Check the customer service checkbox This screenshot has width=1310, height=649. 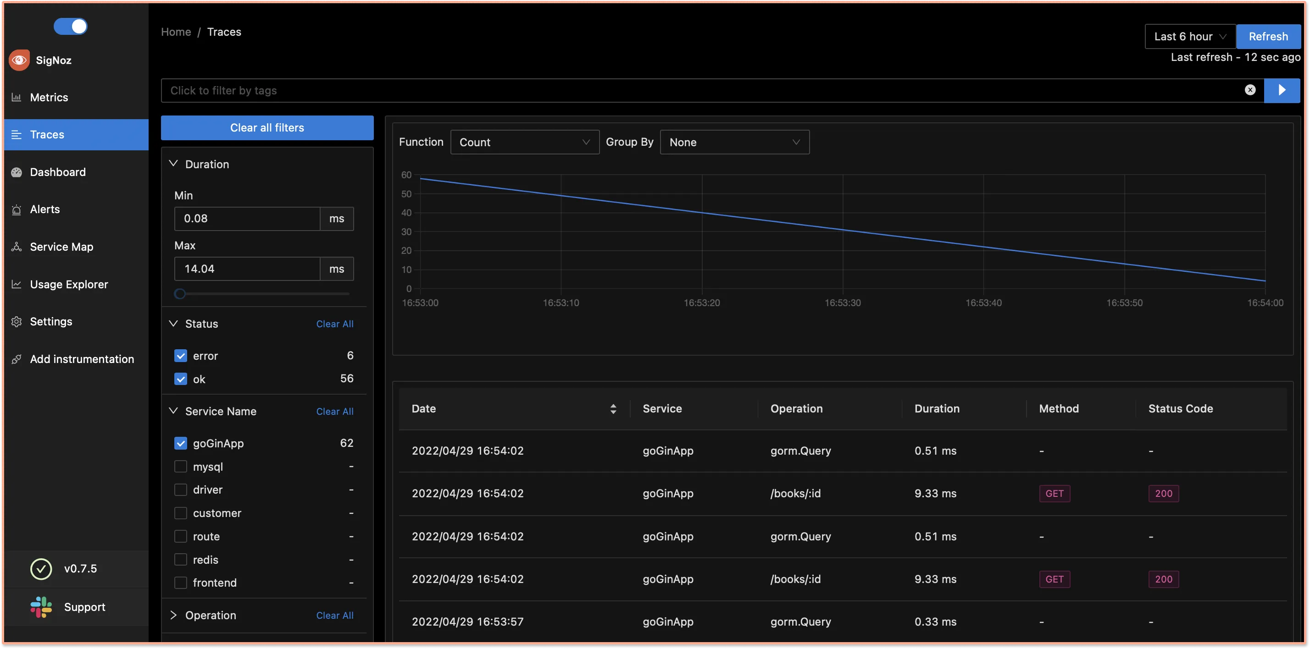181,513
